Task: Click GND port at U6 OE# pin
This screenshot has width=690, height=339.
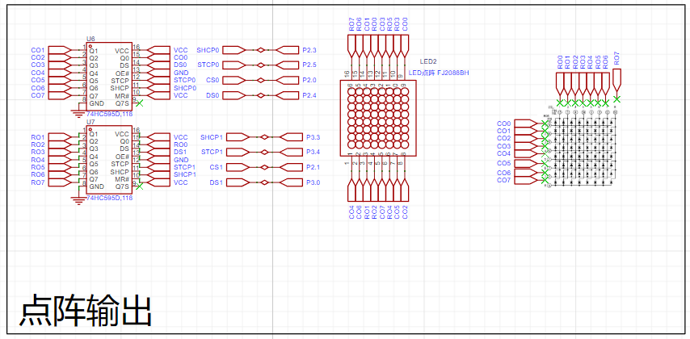Action: (x=159, y=73)
